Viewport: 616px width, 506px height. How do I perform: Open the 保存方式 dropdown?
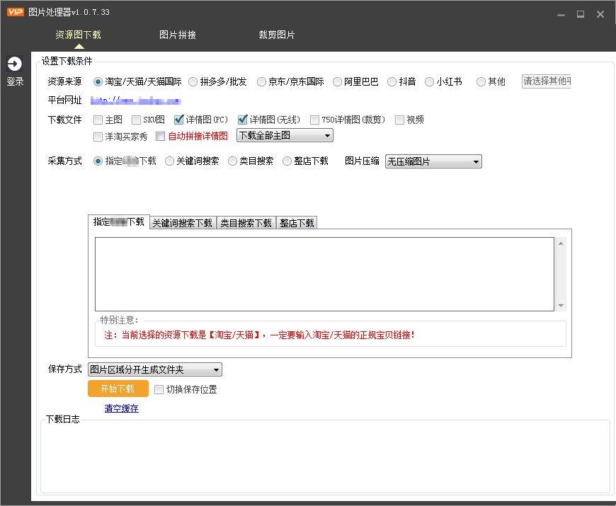click(x=153, y=369)
